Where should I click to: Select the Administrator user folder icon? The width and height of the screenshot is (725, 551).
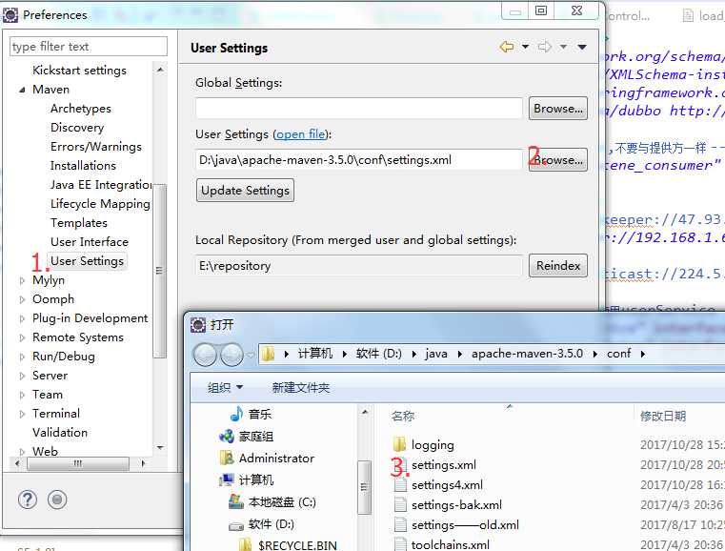click(x=227, y=458)
